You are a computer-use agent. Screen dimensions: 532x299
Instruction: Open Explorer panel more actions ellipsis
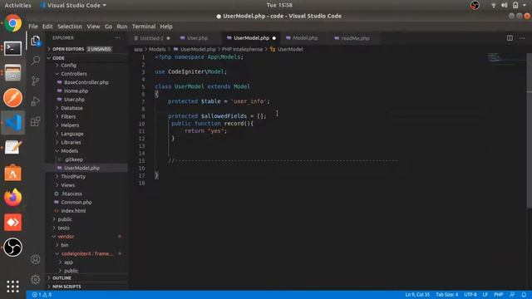pos(117,38)
